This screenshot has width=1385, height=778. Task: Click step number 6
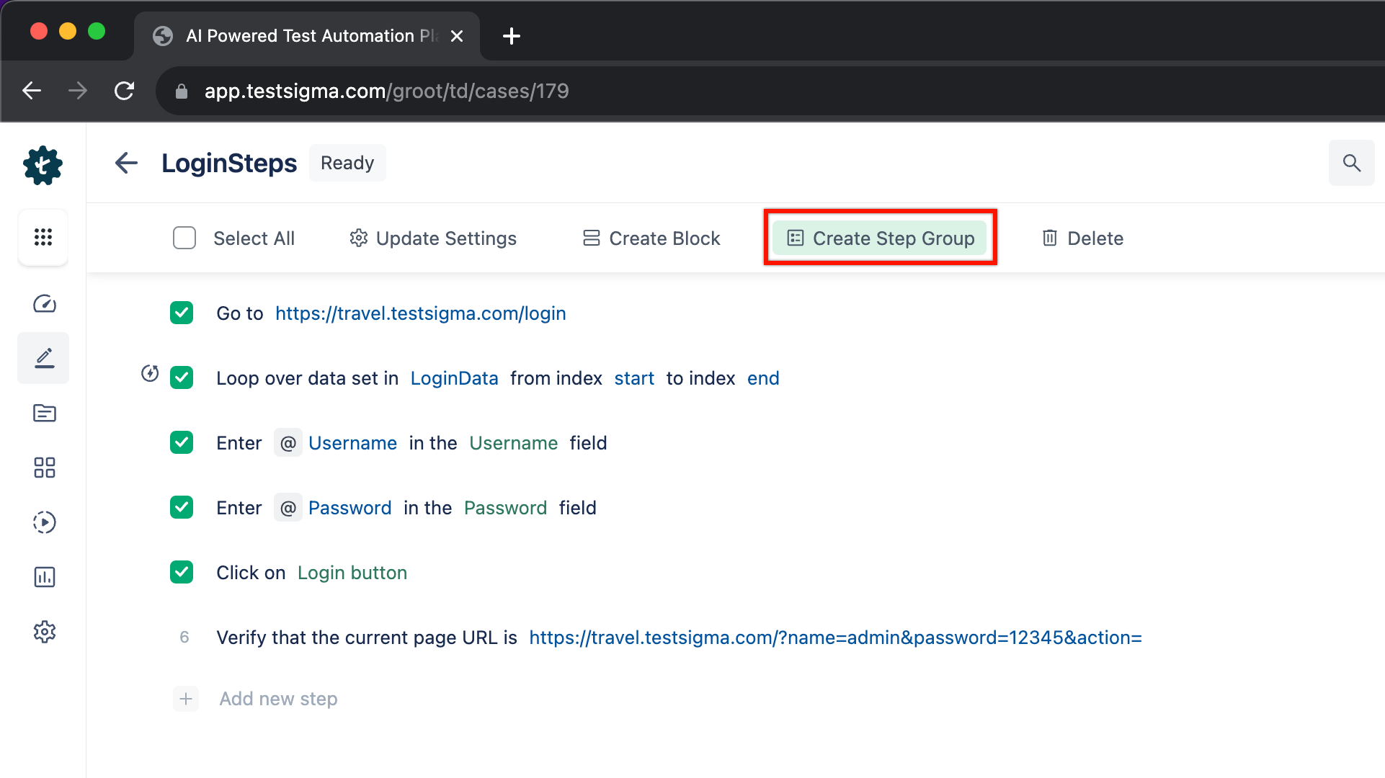pyautogui.click(x=184, y=637)
